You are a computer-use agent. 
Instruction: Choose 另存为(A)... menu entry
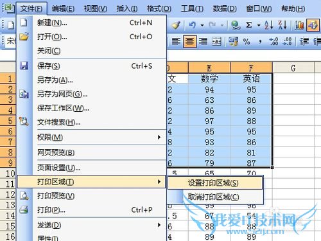click(x=92, y=80)
